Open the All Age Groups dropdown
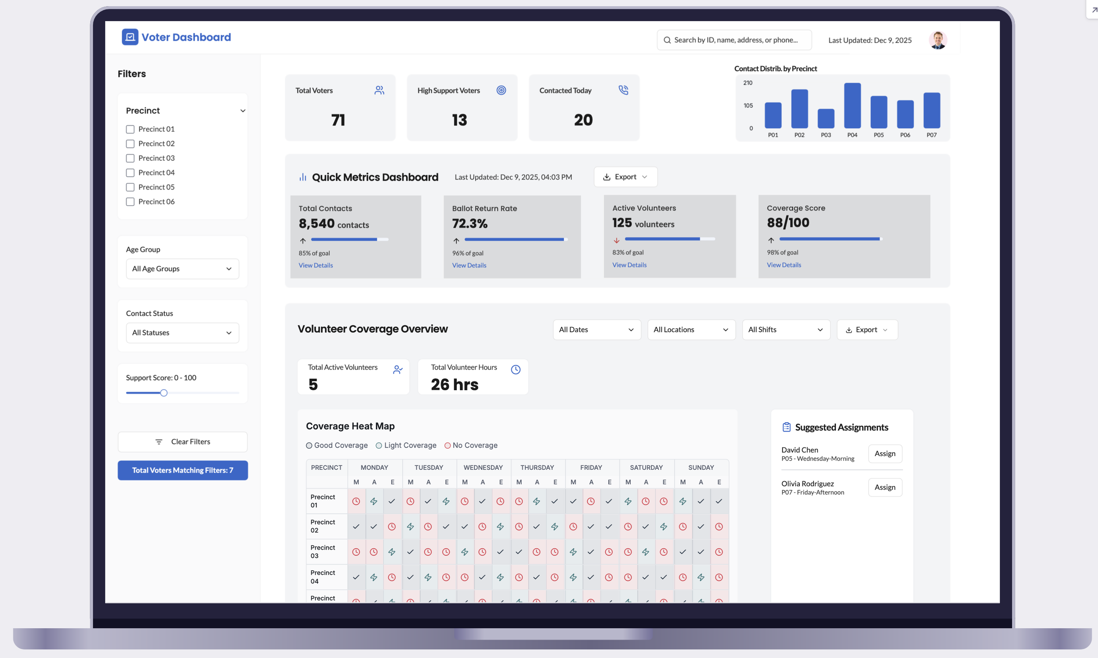 pos(182,269)
